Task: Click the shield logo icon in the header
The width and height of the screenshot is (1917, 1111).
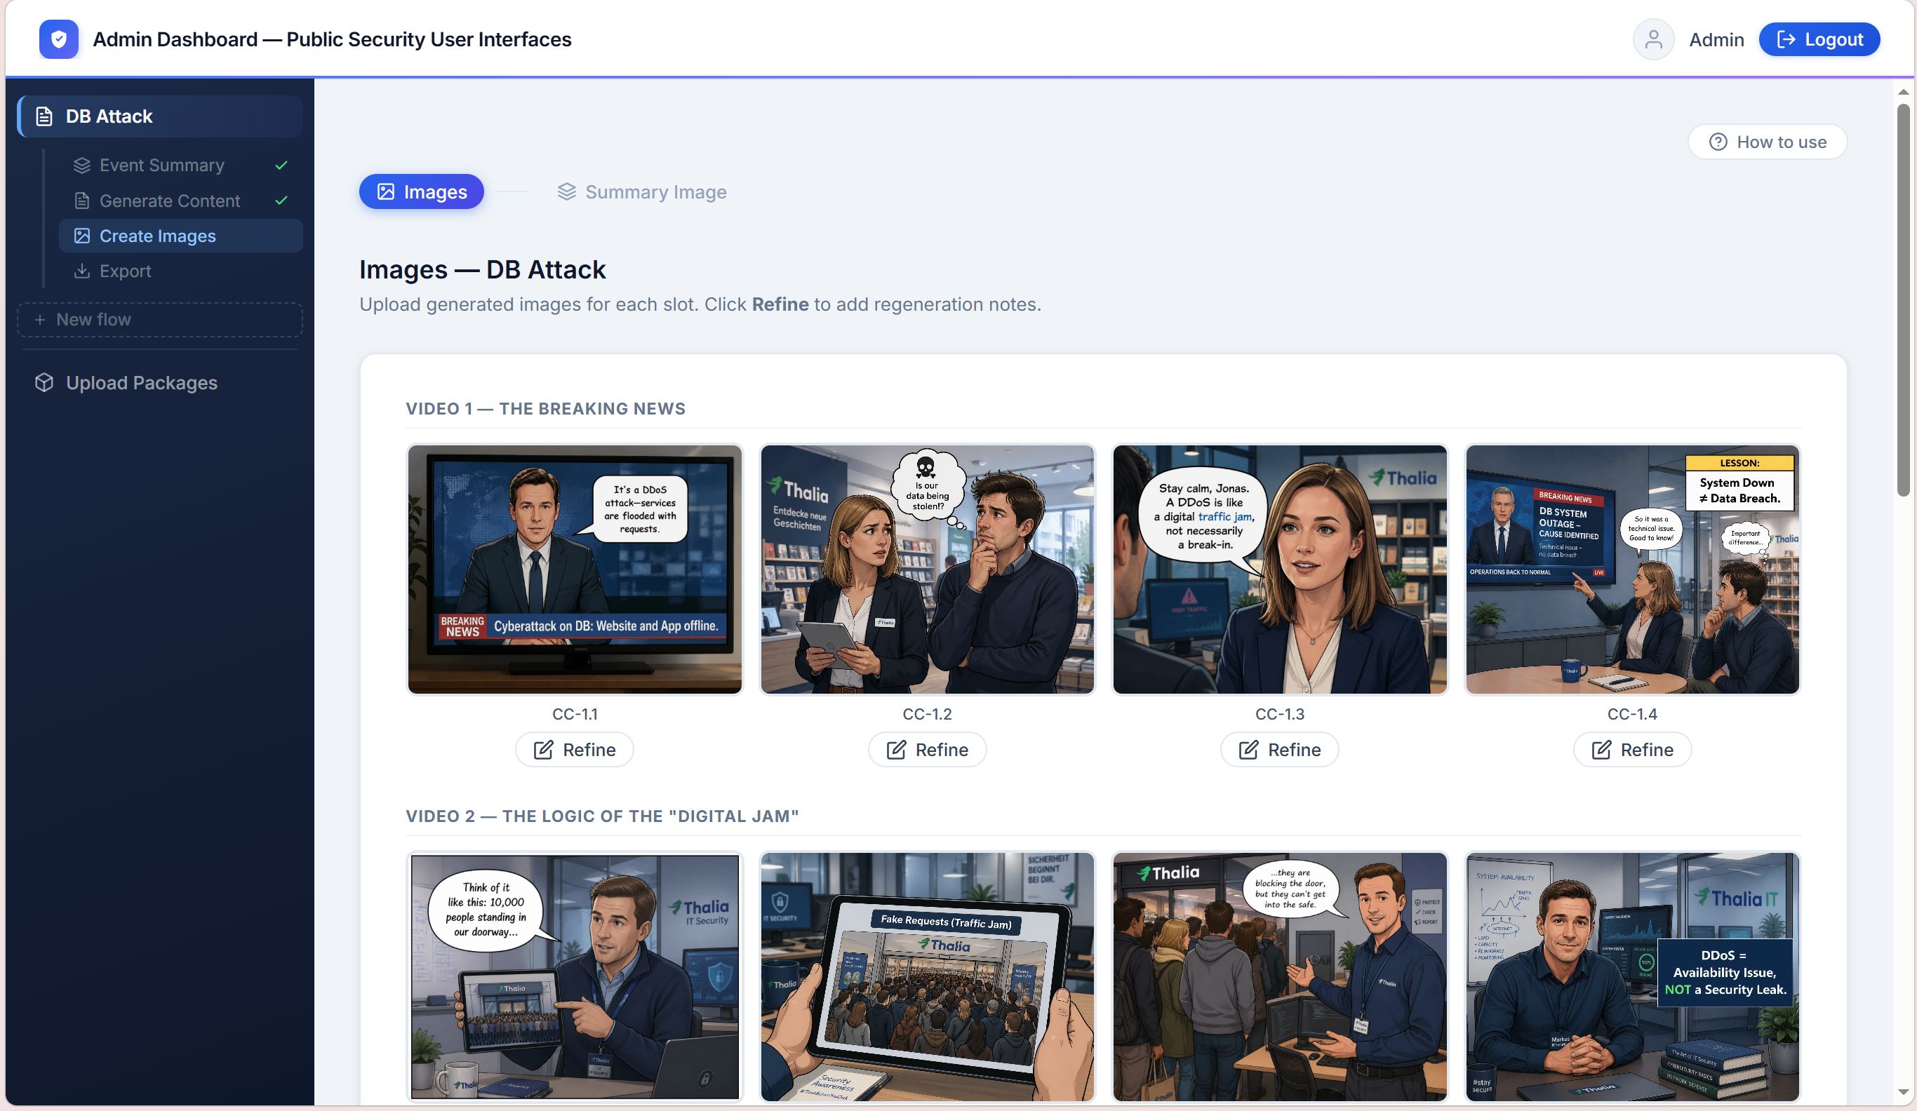Action: (x=58, y=39)
